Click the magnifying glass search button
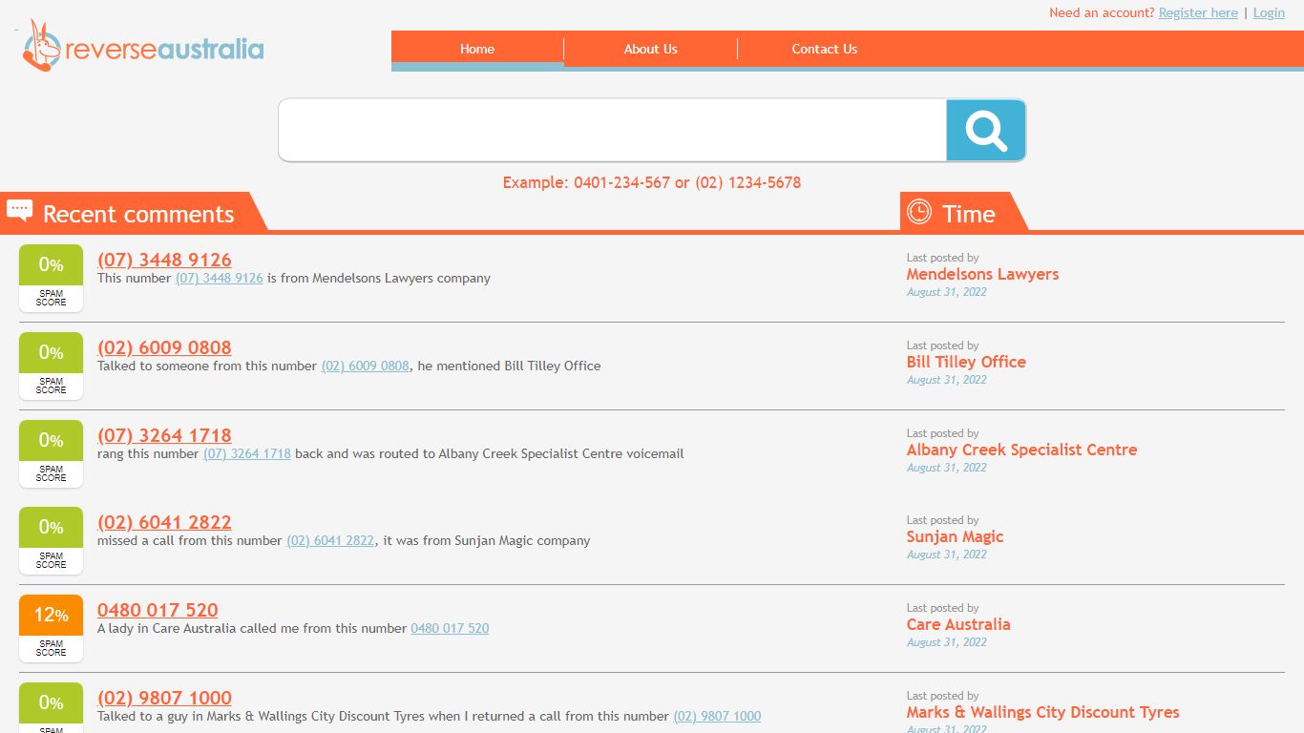Screen dimensions: 1304x733 (986, 130)
